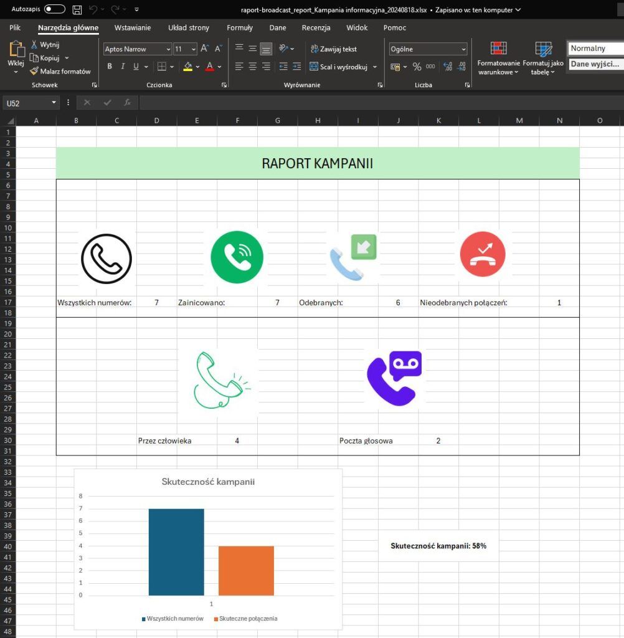Switch to the Wstawianie tab
The image size is (624, 638).
133,27
